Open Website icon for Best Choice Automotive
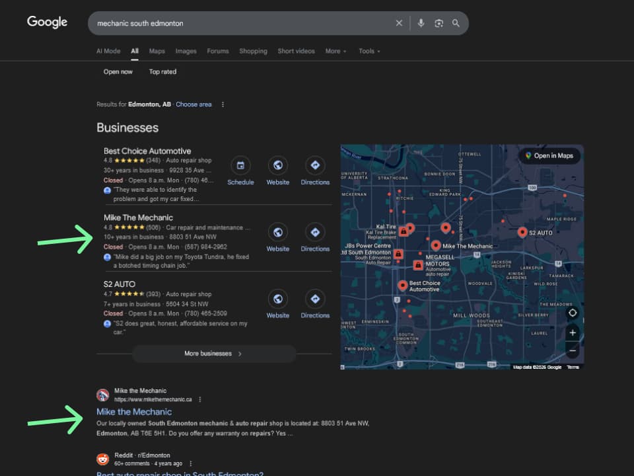 [x=278, y=165]
